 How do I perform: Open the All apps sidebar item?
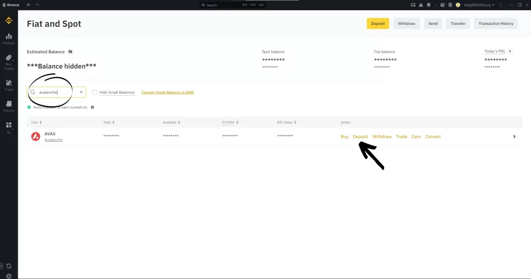coord(9,127)
